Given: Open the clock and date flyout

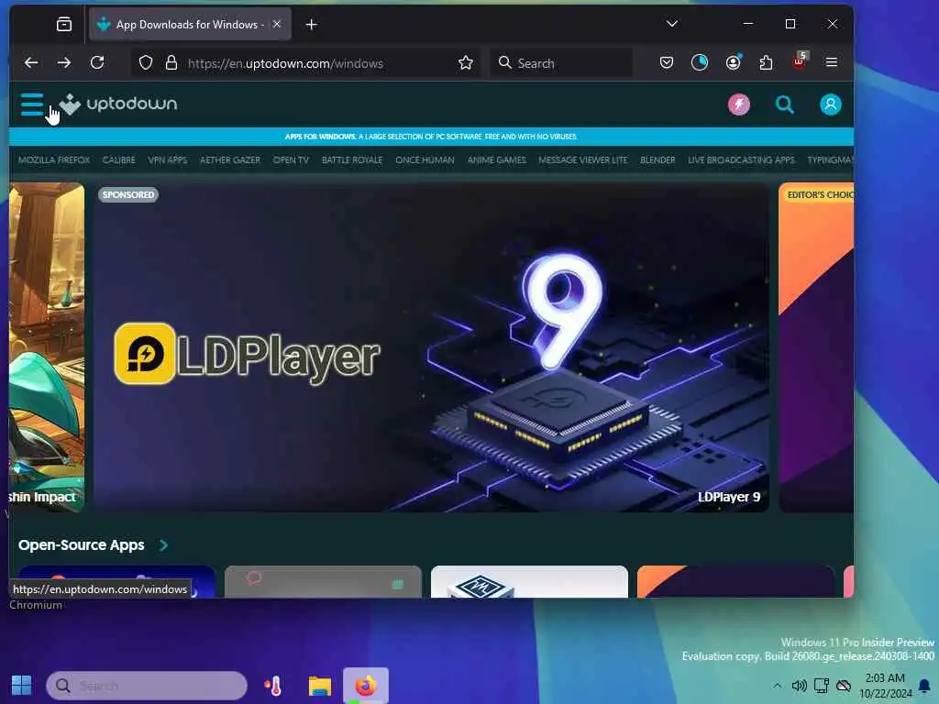Looking at the screenshot, I should coord(885,686).
